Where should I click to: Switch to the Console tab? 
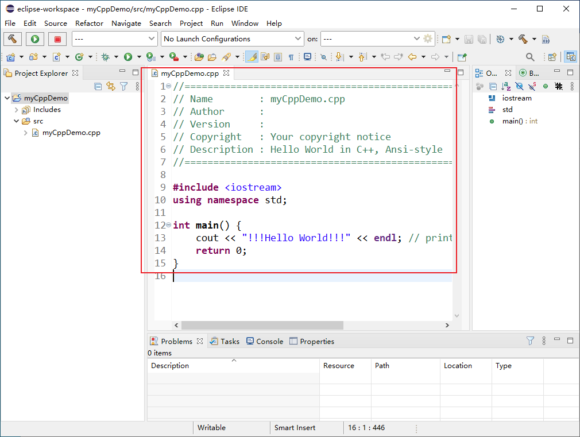coord(265,341)
